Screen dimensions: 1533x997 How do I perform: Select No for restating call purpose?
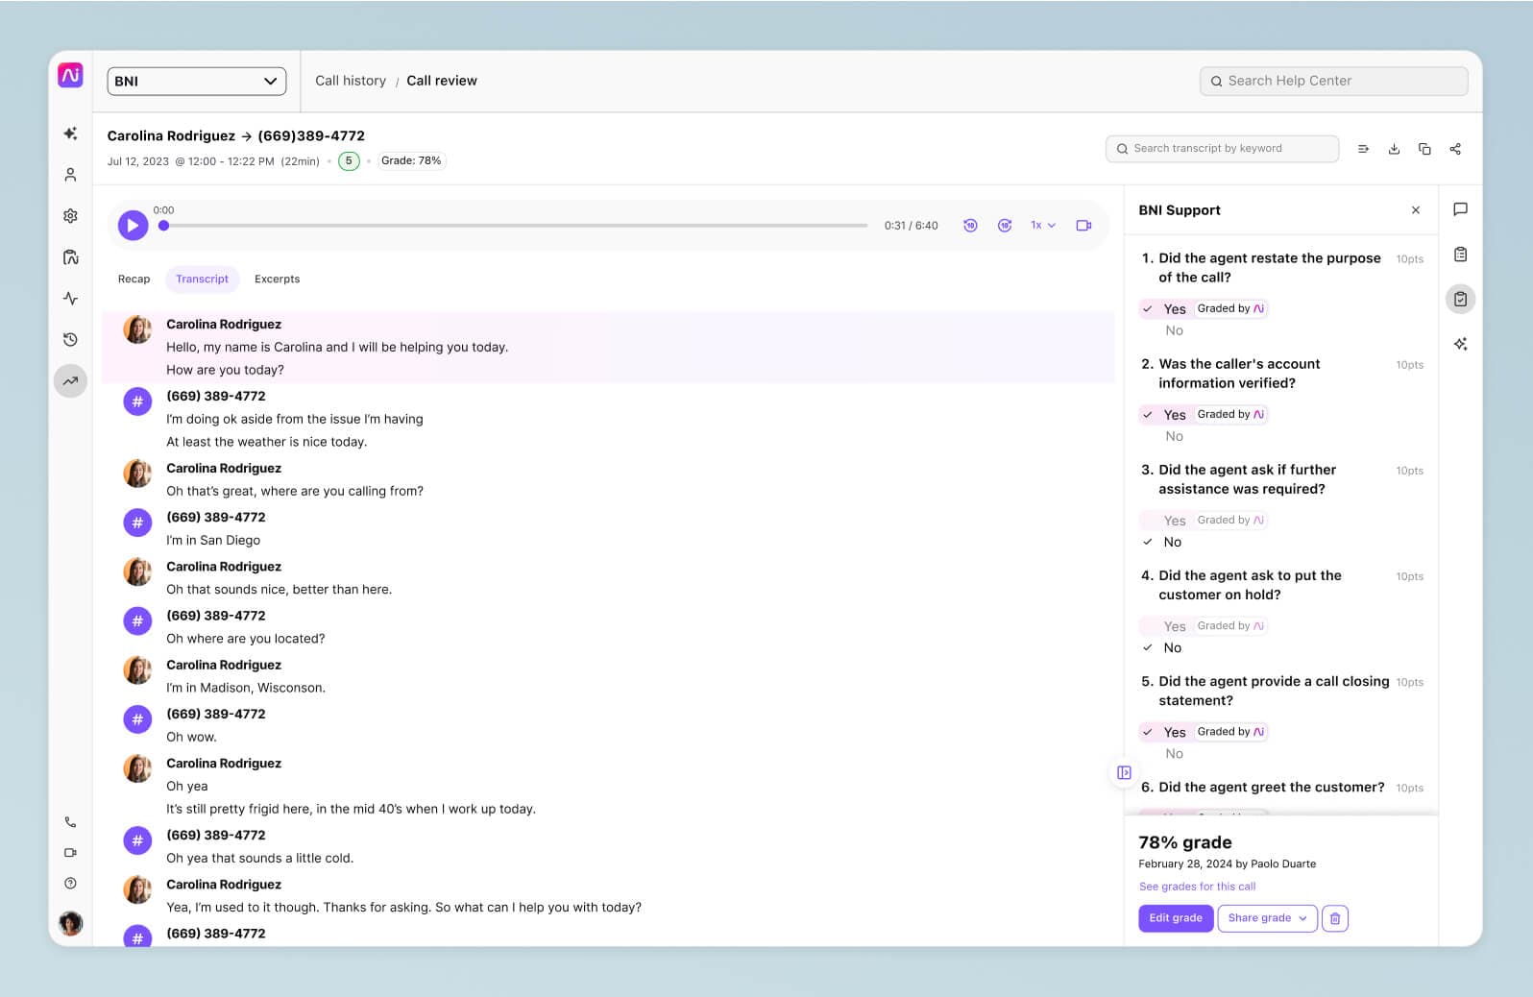1174,330
